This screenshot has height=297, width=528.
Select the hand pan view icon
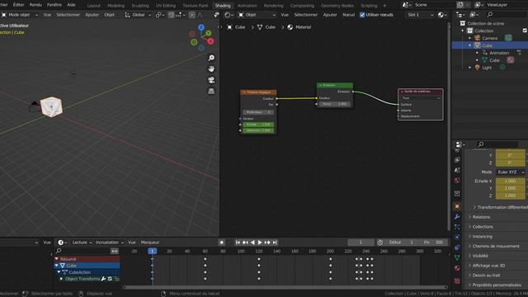(211, 69)
